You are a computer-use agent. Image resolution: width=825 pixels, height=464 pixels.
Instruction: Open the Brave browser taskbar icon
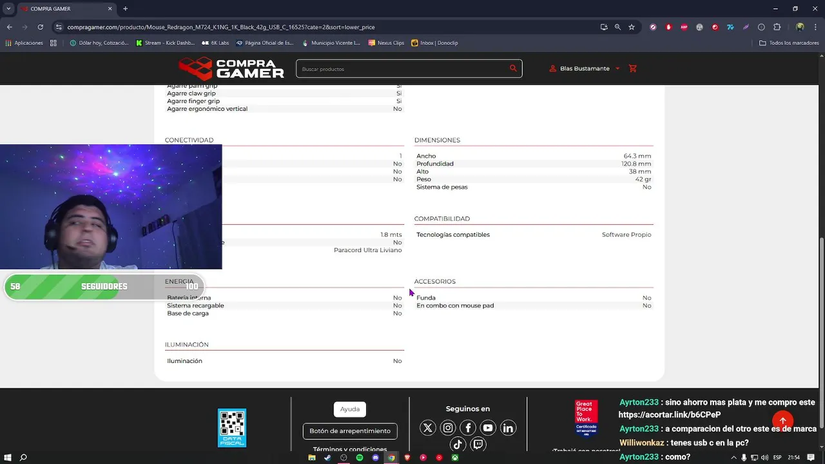point(407,458)
